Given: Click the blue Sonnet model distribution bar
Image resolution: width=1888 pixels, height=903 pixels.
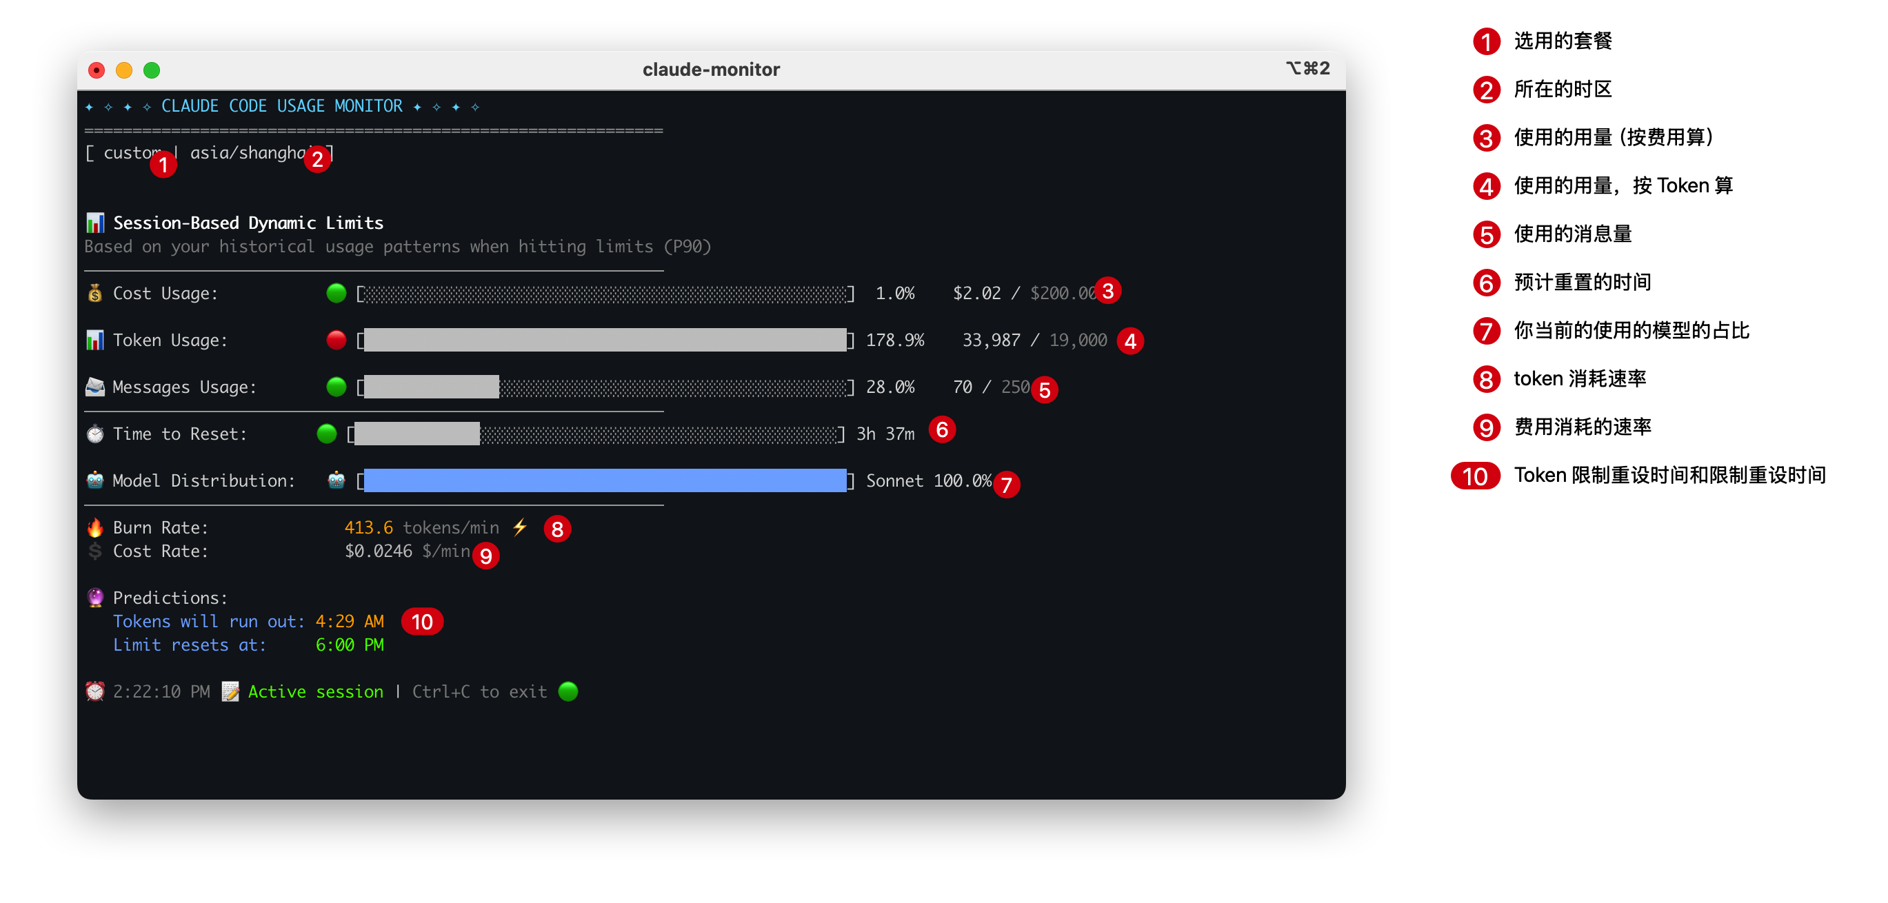Looking at the screenshot, I should [605, 481].
